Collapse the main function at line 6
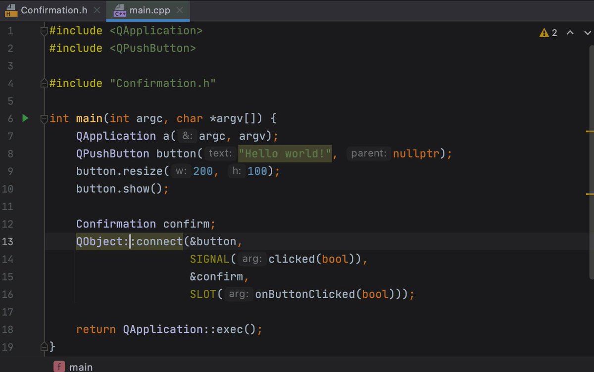Viewport: 594px width, 372px height. pyautogui.click(x=45, y=119)
